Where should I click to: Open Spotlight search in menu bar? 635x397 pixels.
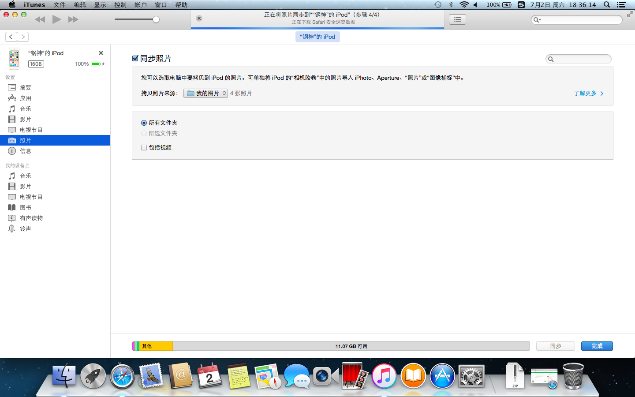pyautogui.click(x=607, y=5)
